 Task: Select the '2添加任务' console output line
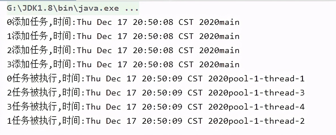click(123, 50)
